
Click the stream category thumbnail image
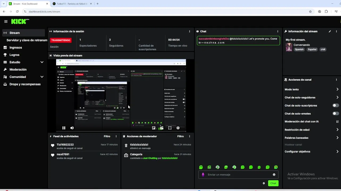tap(289, 47)
